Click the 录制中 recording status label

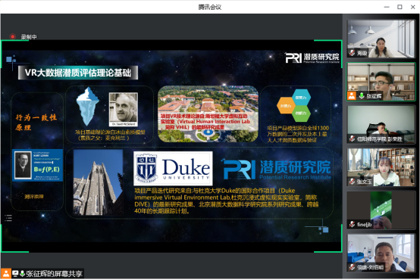pos(29,36)
